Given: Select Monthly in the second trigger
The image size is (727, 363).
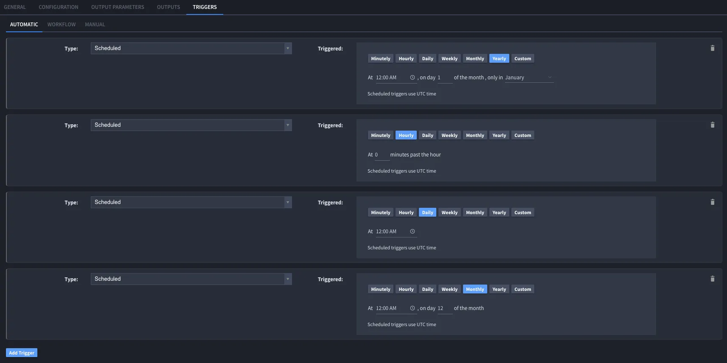Looking at the screenshot, I should click(x=475, y=135).
